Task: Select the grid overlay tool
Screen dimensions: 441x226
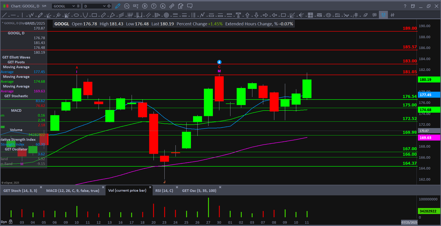Action: pyautogui.click(x=310, y=15)
